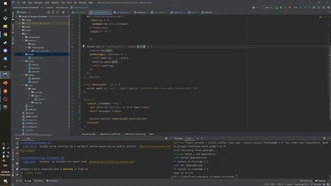
Task: Click the lightbulb quick-fix icon in editor
Action: 83,47
